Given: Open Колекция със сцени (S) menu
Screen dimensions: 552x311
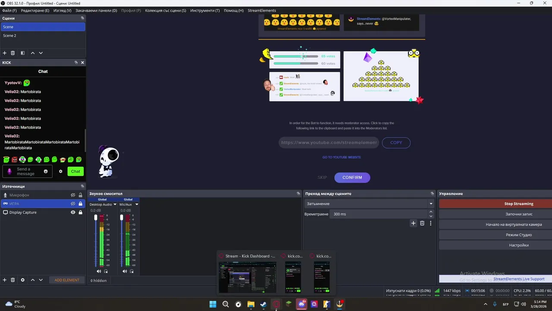Looking at the screenshot, I should point(166,10).
